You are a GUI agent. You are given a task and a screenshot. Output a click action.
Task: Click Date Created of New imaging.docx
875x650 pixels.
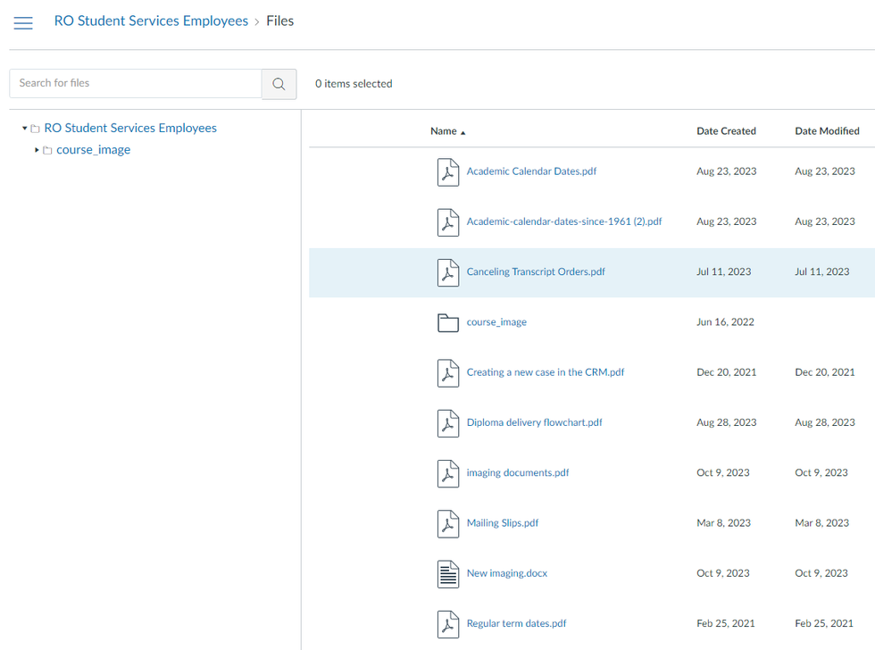(x=722, y=573)
